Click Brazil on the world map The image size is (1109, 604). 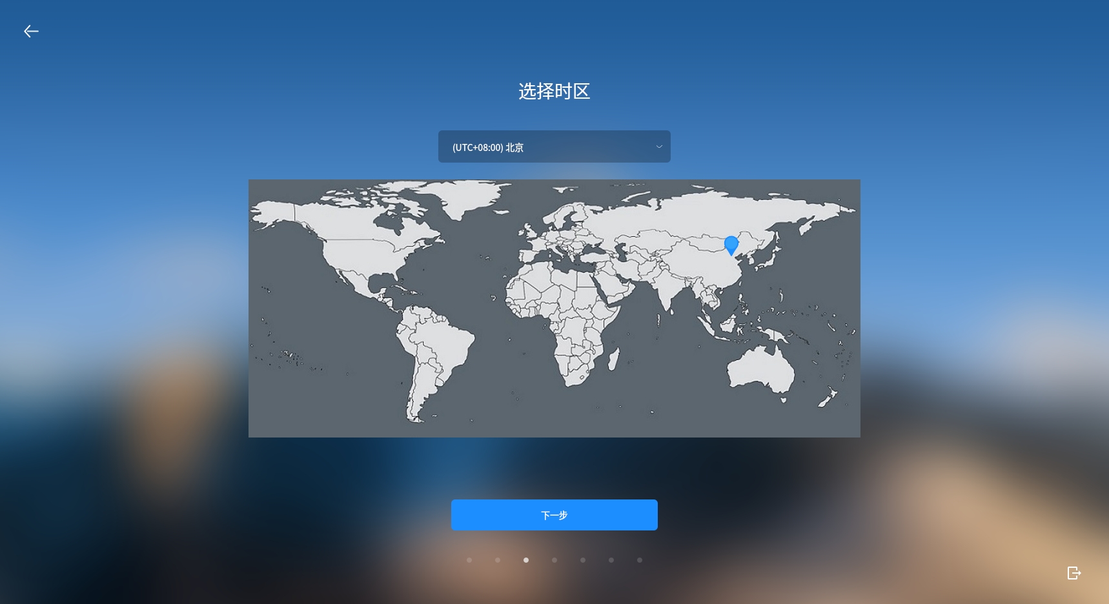click(x=445, y=342)
